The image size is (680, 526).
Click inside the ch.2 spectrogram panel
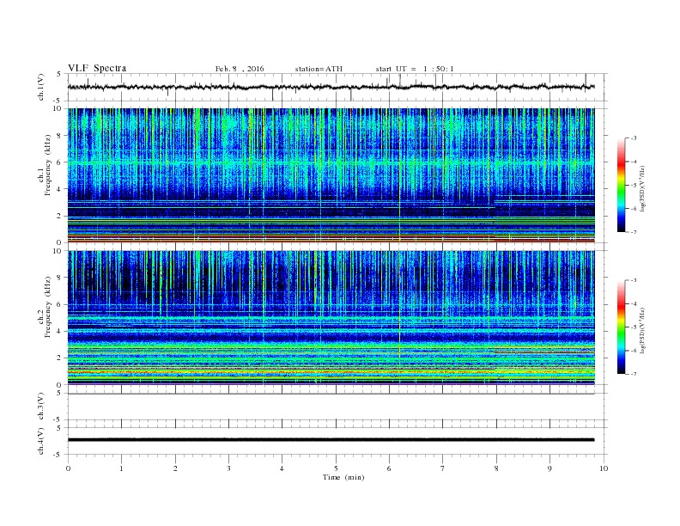point(331,318)
